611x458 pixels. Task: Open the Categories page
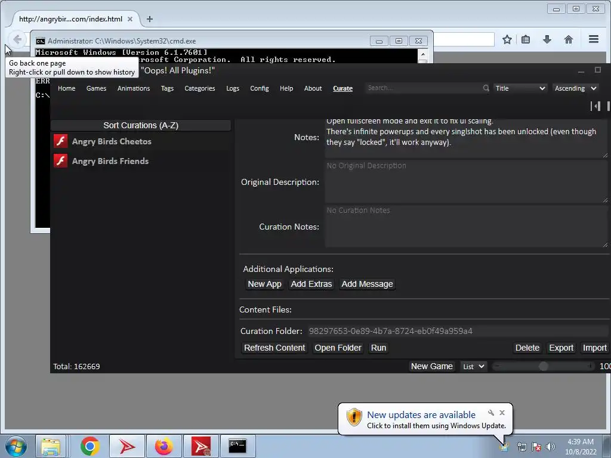click(x=199, y=88)
